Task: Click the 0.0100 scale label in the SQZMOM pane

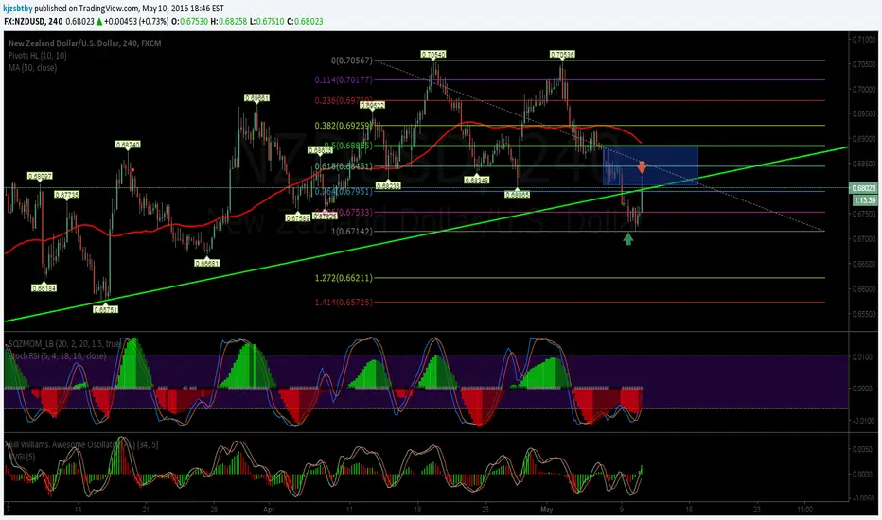Action: 862,356
